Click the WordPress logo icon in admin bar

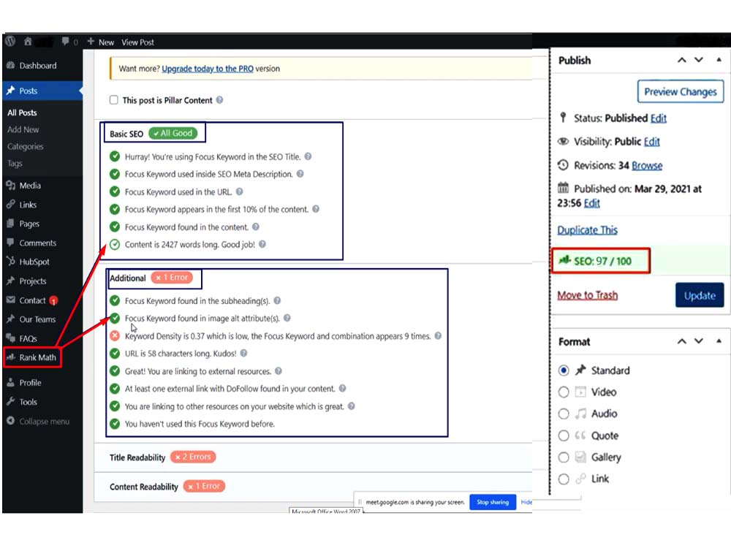click(10, 42)
